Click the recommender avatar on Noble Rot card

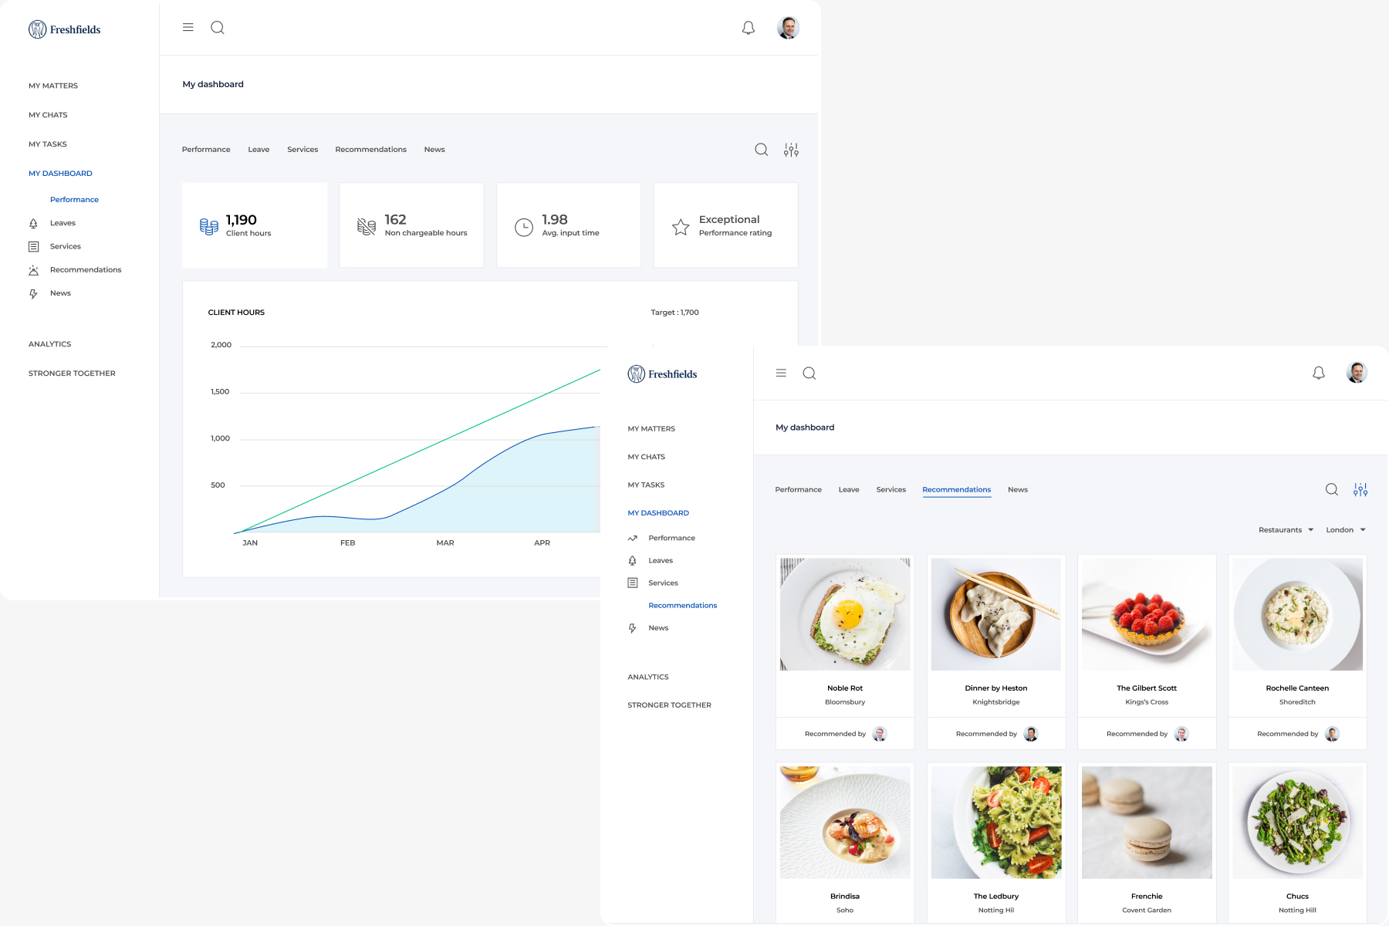point(879,734)
